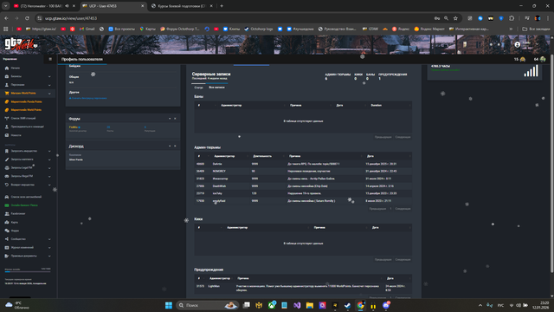Click Следующая under the Баны table
Viewport: 554px width, 312px height.
(403, 137)
